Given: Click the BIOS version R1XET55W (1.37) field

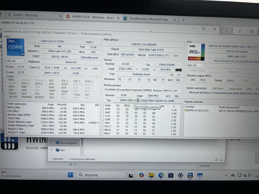Looking at the screenshot, I should (159, 55).
